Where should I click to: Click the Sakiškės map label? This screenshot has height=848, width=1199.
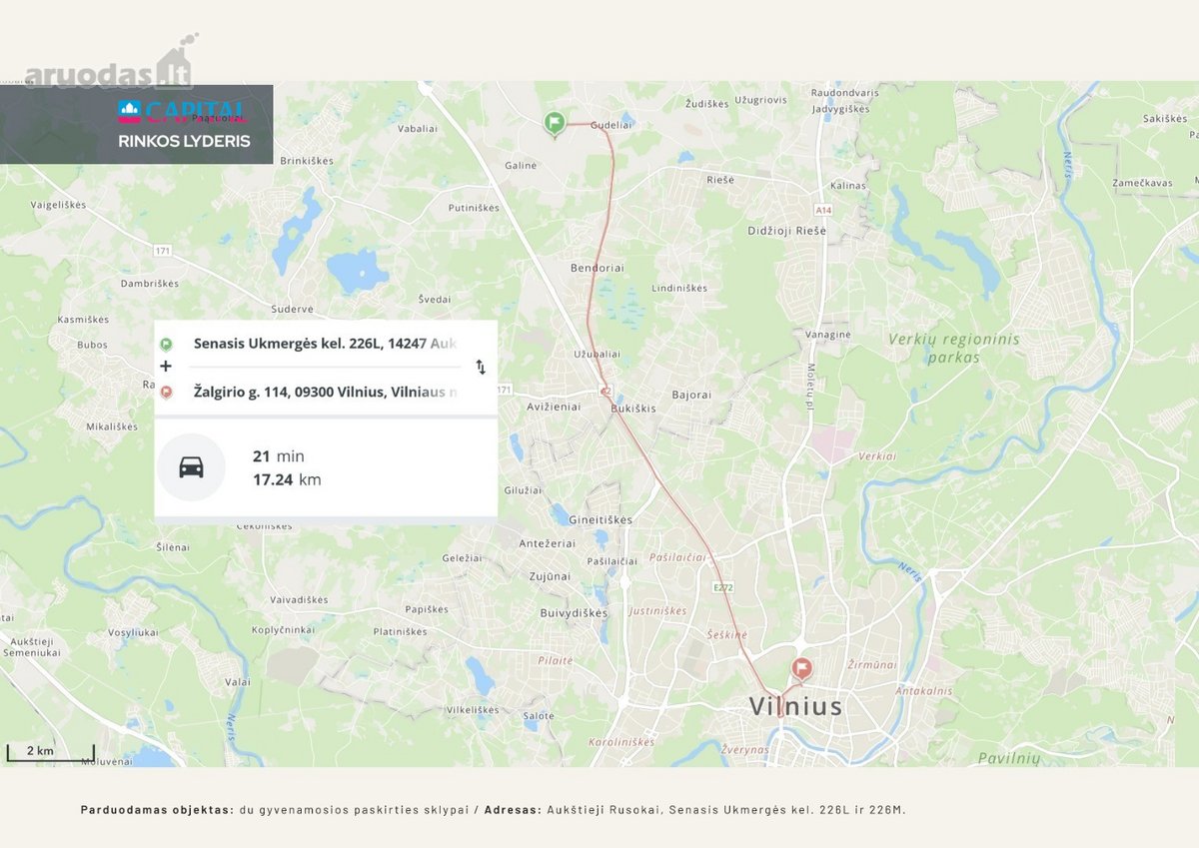(x=1165, y=118)
